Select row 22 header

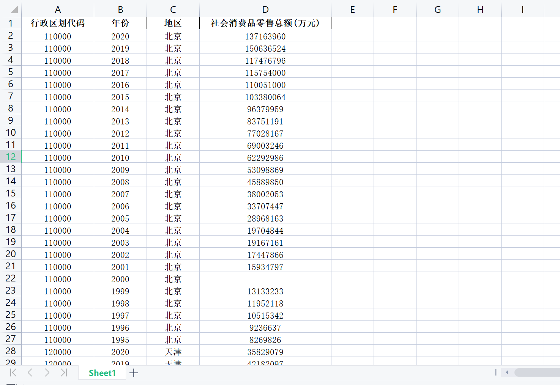[x=11, y=278]
